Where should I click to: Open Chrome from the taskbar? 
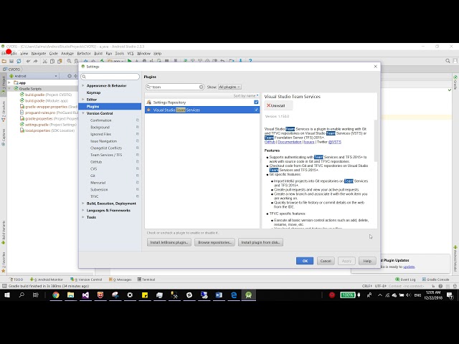click(x=56, y=295)
